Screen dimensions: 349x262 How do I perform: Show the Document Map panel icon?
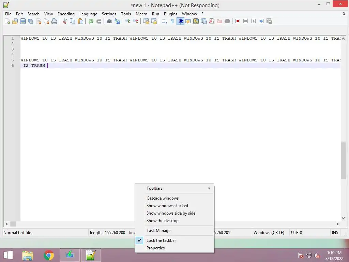(x=196, y=21)
